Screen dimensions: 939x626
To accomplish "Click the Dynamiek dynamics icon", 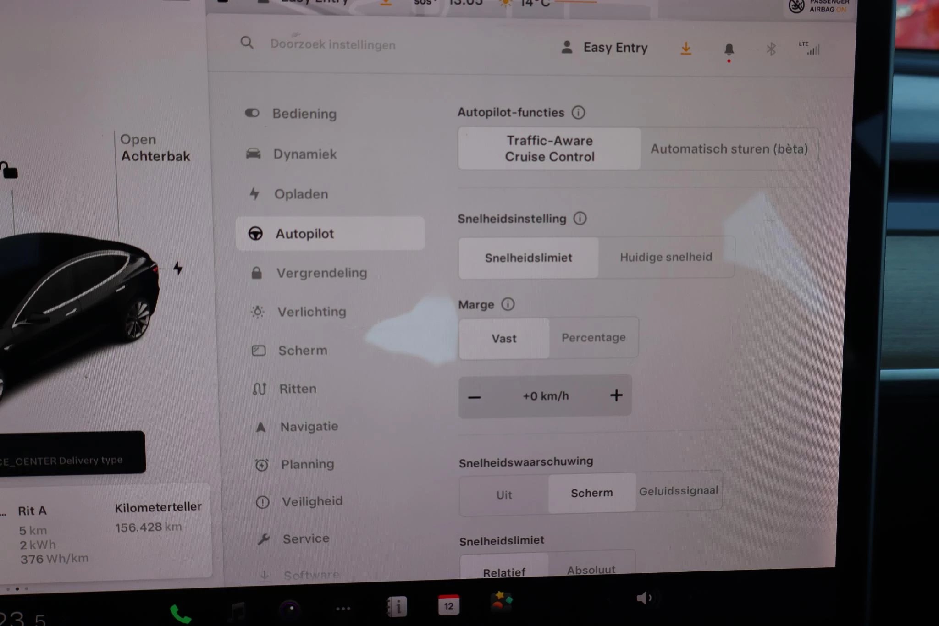I will [x=254, y=154].
